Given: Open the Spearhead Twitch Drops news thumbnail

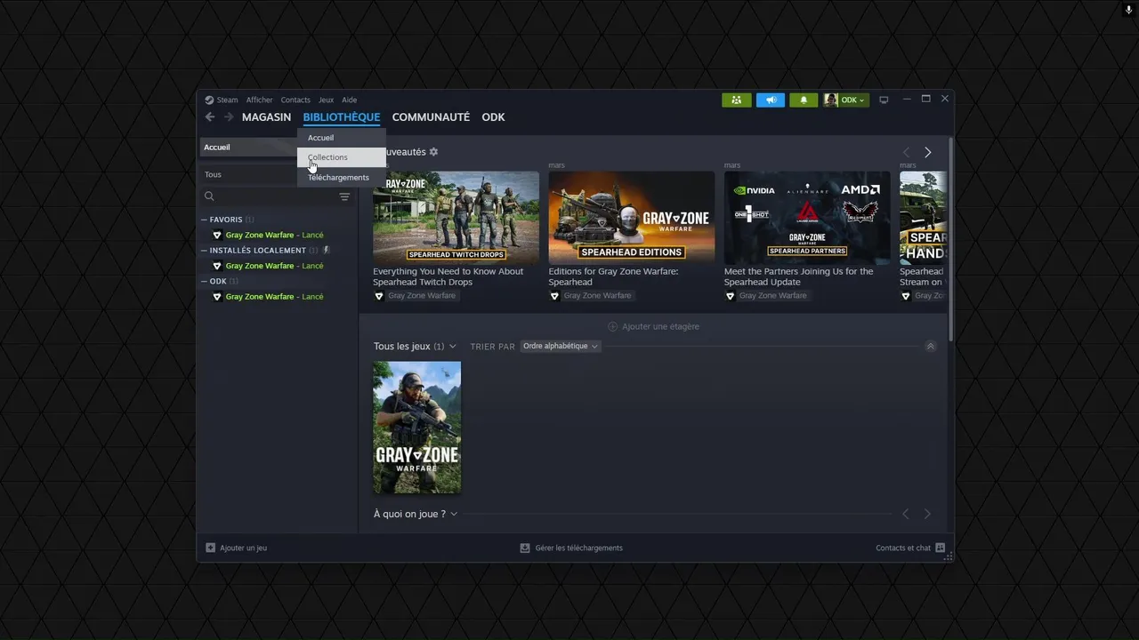Looking at the screenshot, I should 456,218.
